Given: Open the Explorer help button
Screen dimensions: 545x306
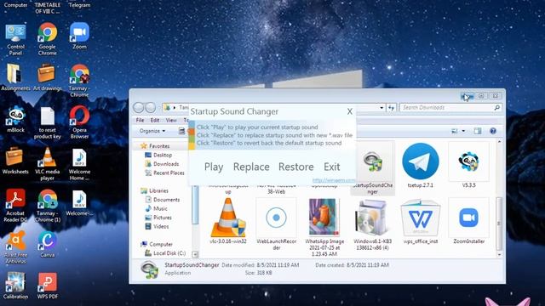Looking at the screenshot, I should [492, 131].
